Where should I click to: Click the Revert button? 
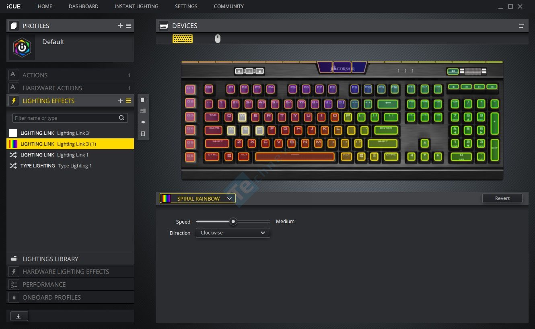[502, 198]
